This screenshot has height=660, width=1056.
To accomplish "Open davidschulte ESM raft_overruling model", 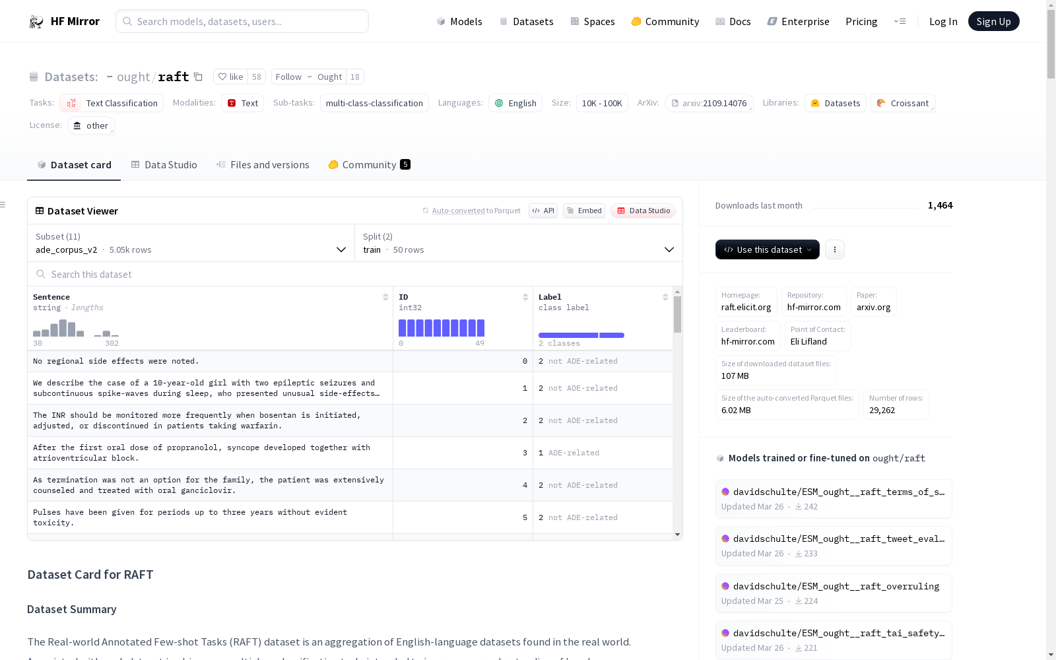I will 834,593.
